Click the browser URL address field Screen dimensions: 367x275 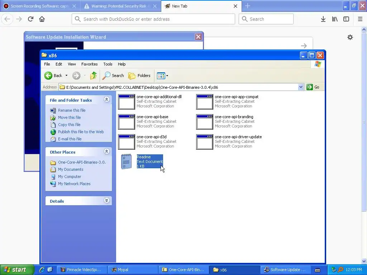tap(153, 19)
